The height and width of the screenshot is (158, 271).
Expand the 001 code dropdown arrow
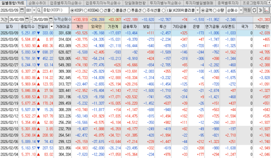(x=34, y=10)
